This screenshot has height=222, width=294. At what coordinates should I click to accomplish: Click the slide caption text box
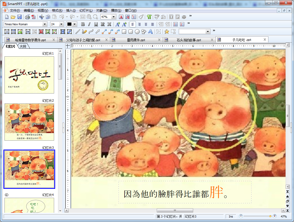(185, 192)
